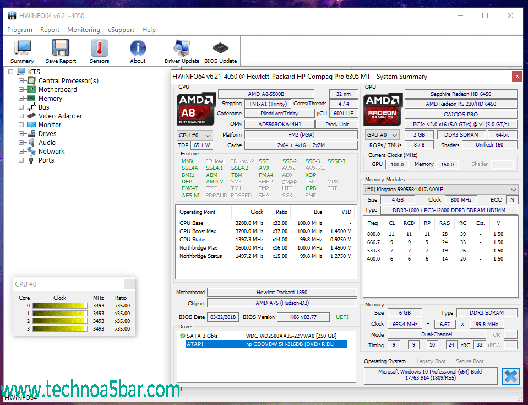Open the Summary toolbar icon

[22, 51]
